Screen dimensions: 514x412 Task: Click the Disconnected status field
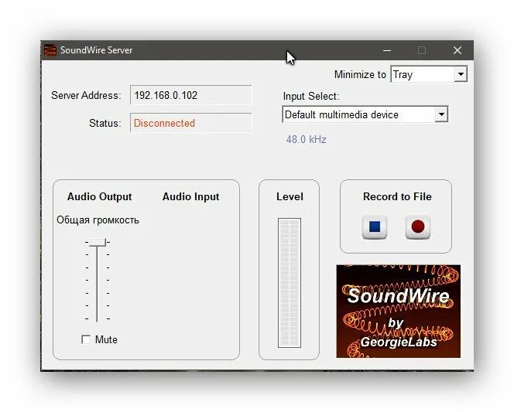click(x=190, y=123)
